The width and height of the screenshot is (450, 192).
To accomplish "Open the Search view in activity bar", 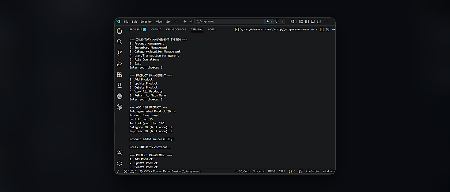I will pos(119,42).
